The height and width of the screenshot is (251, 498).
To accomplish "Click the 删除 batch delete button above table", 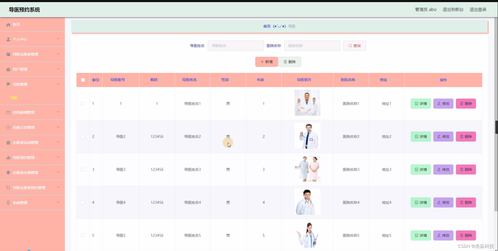I will pyautogui.click(x=290, y=62).
